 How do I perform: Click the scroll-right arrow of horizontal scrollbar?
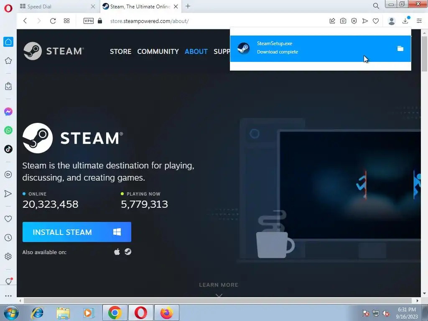418,301
